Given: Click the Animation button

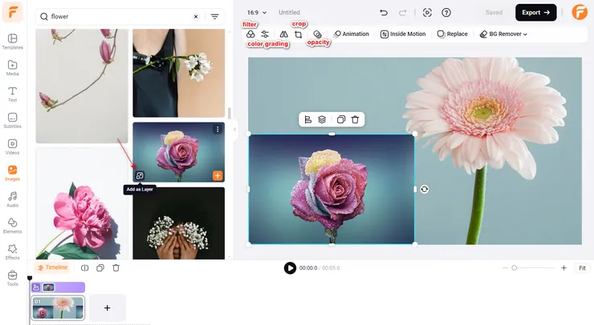Looking at the screenshot, I should click(351, 34).
